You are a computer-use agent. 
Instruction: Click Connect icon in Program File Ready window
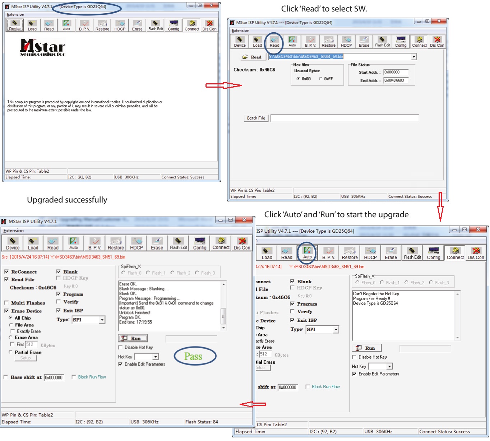(455, 253)
